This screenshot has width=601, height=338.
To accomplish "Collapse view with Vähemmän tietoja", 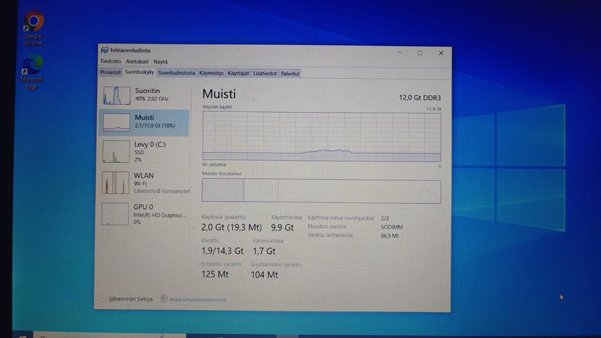I will 130,299.
